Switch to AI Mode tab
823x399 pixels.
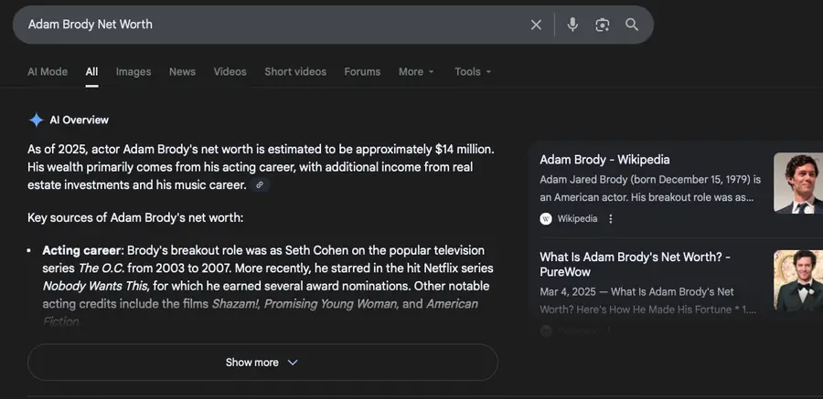[x=48, y=71]
